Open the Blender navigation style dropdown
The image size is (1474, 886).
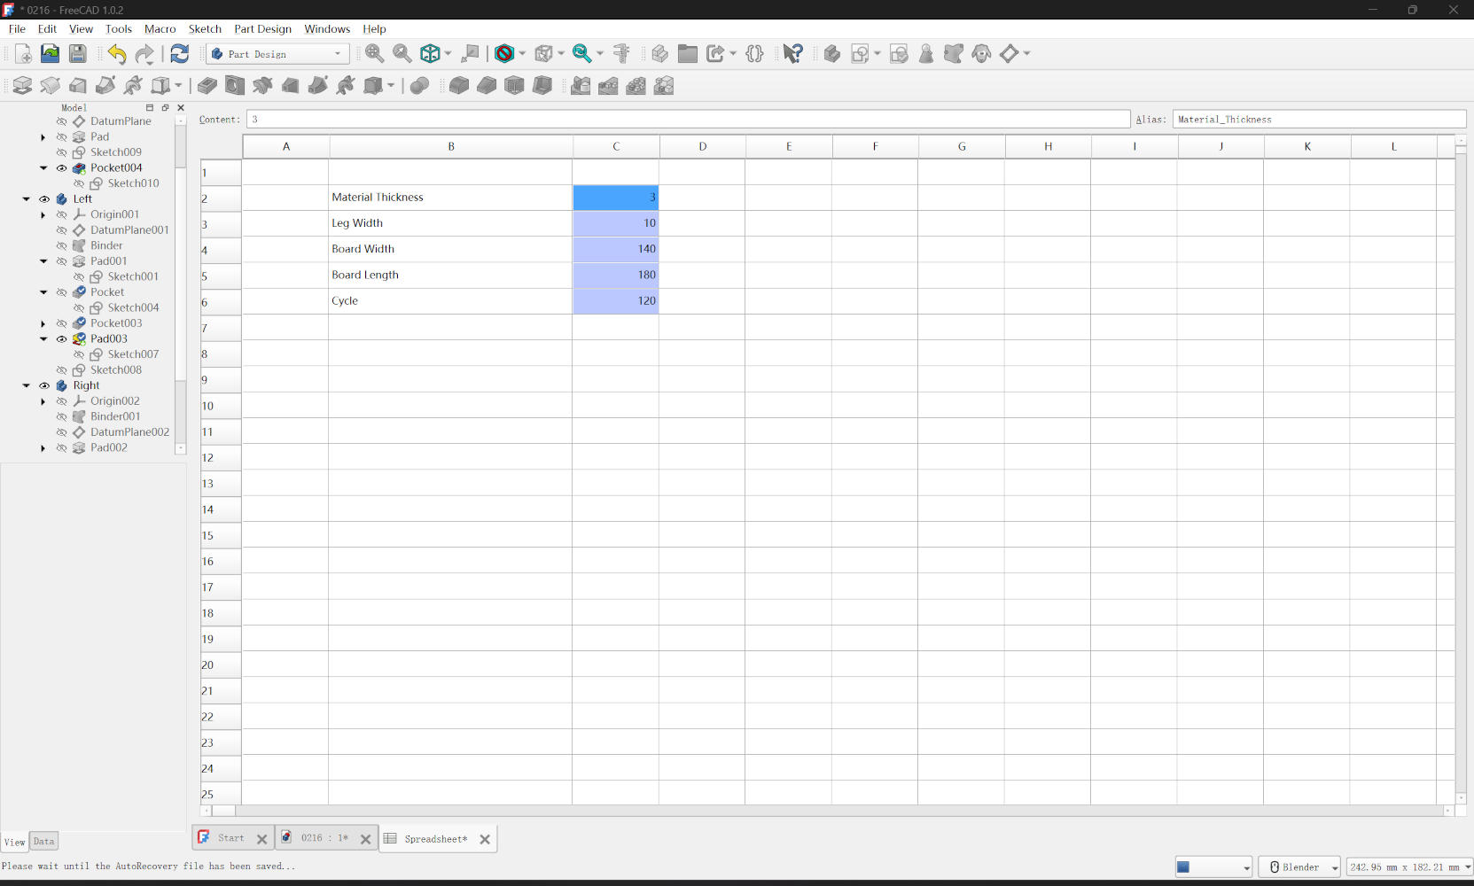point(1299,867)
